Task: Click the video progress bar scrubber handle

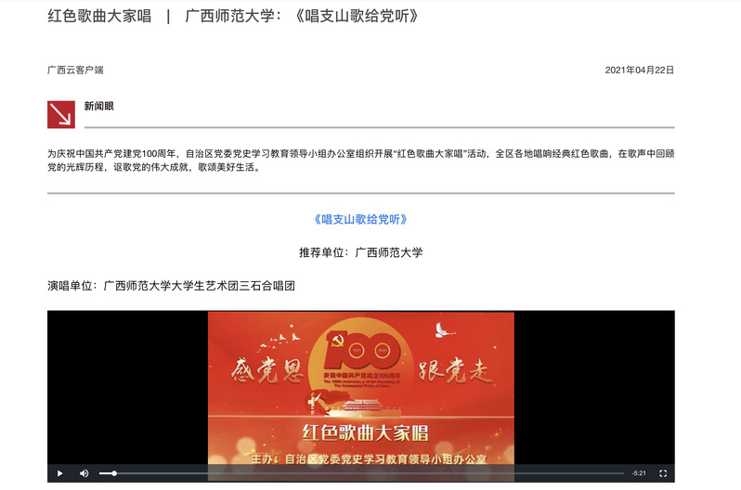Action: pyautogui.click(x=114, y=473)
